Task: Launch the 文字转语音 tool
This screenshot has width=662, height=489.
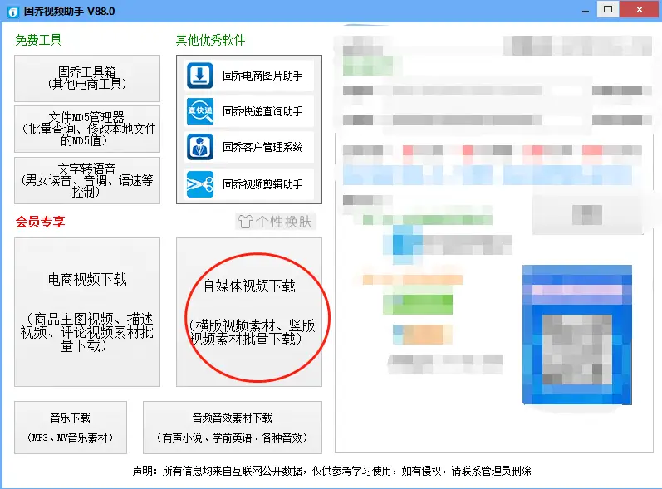Action: [87, 180]
